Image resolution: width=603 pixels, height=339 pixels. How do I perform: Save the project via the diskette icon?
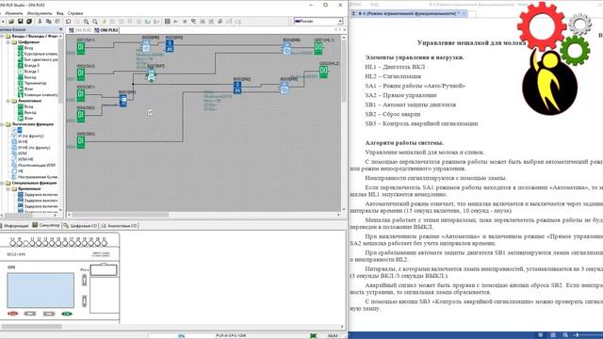click(x=21, y=22)
